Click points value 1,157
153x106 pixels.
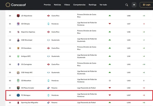(x=129, y=24)
